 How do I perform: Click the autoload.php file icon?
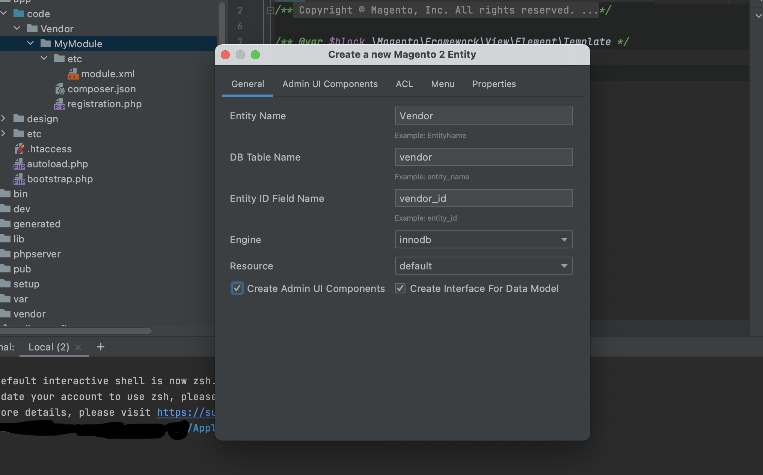(19, 164)
